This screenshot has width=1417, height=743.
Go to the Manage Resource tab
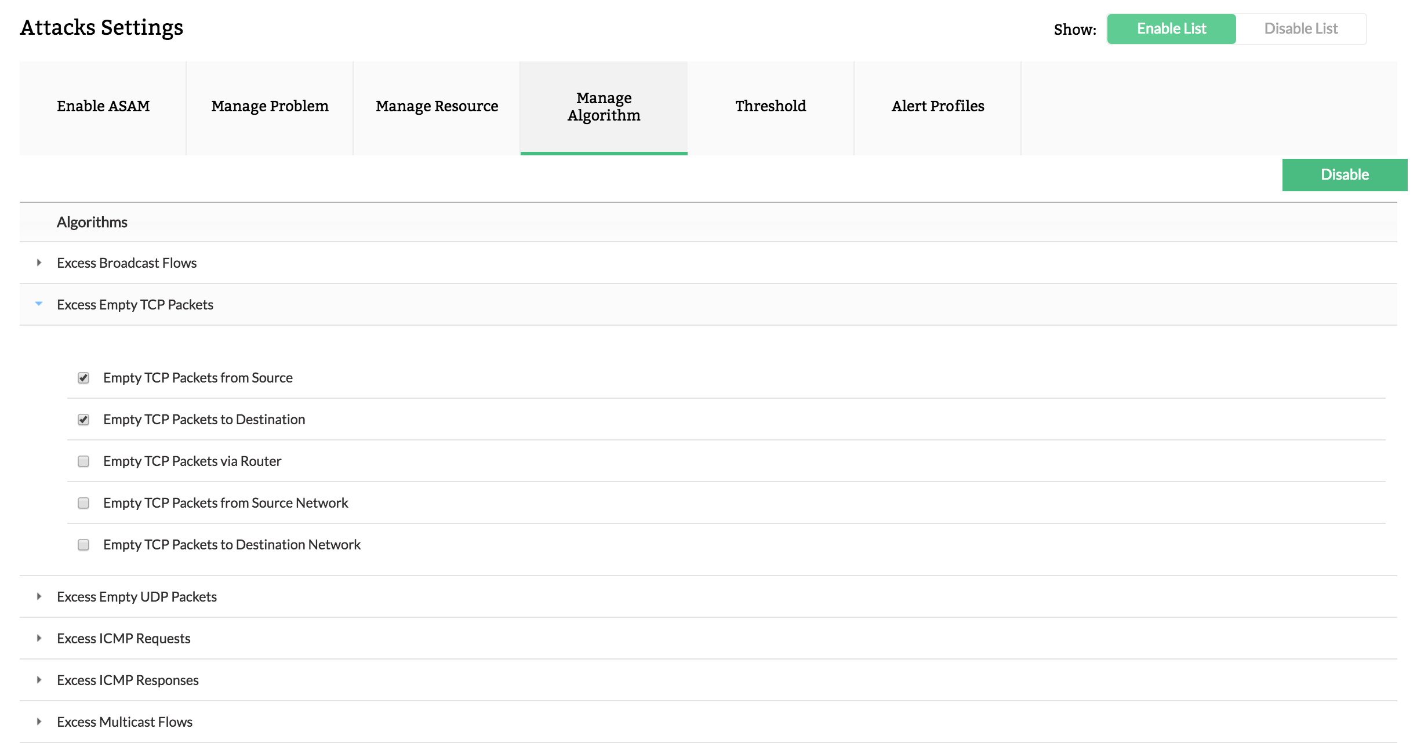437,107
